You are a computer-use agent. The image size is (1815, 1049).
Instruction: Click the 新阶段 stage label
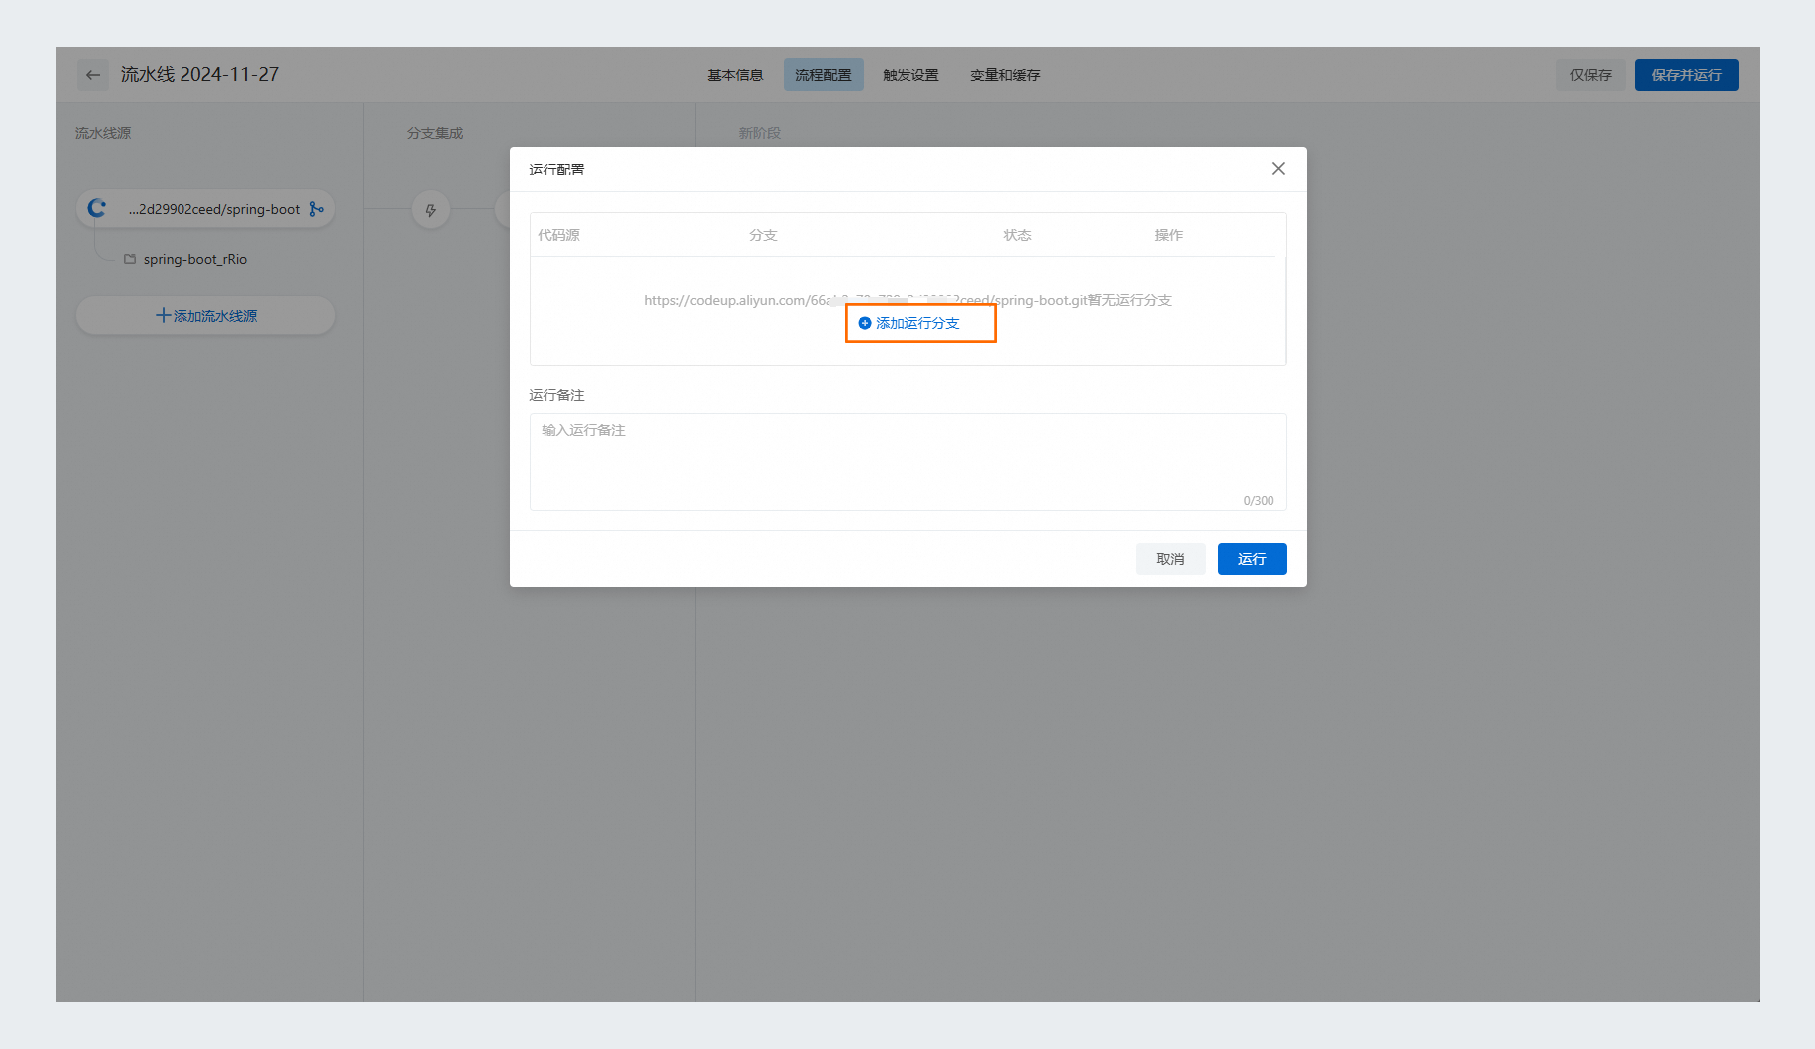coord(759,133)
